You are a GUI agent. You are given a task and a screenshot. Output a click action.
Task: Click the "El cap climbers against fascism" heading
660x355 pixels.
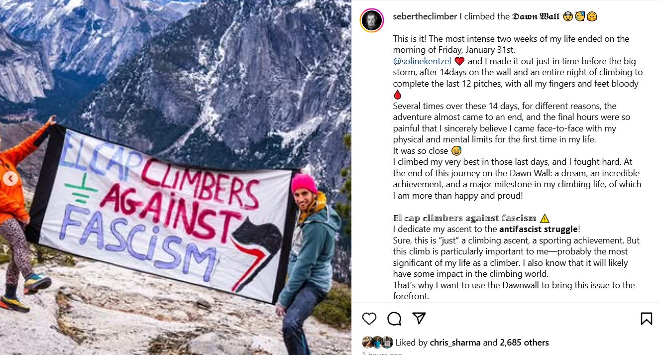coord(464,218)
